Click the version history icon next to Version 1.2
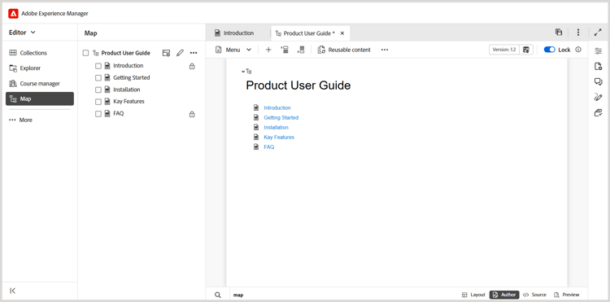The height and width of the screenshot is (302, 610). coord(526,50)
